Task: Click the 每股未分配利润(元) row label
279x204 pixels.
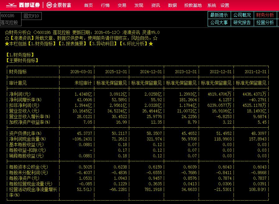Action: coord(28,173)
